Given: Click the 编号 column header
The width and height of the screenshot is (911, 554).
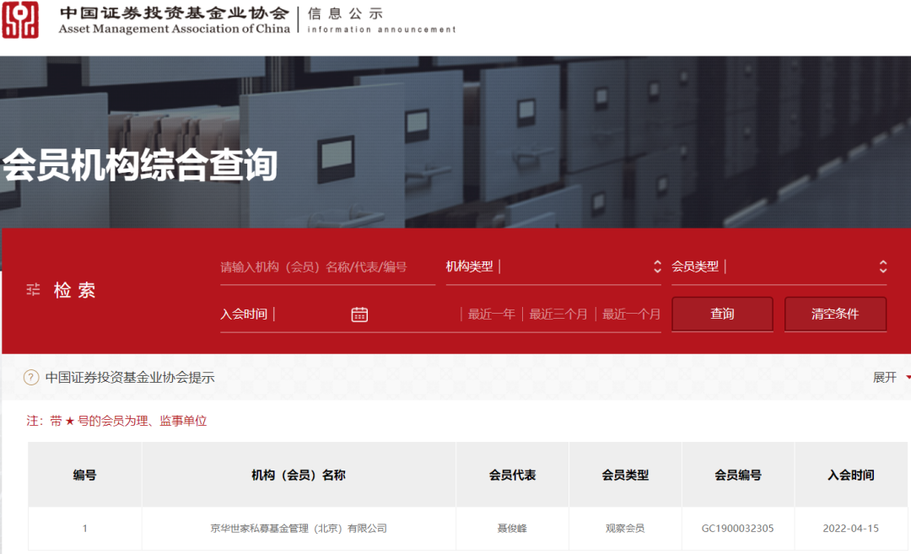Looking at the screenshot, I should (x=85, y=475).
